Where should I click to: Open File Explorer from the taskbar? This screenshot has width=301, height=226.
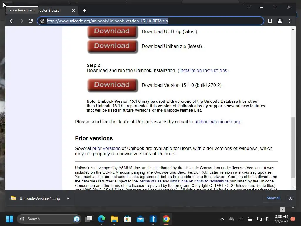[114, 219]
